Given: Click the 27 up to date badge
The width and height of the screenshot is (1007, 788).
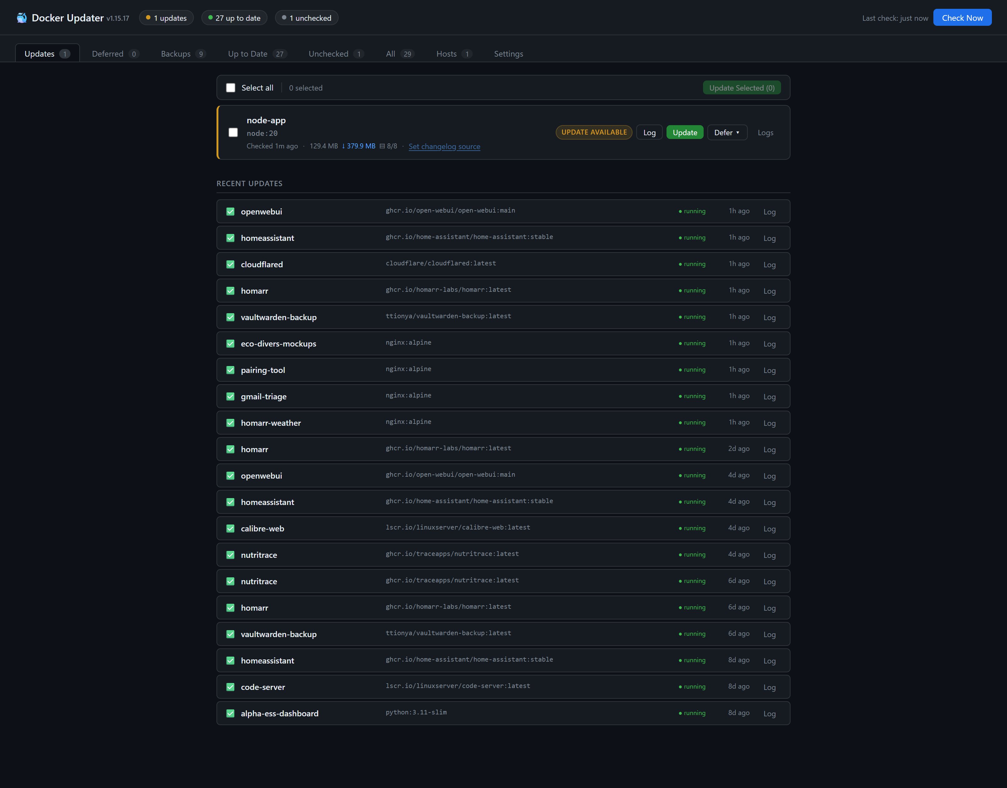Looking at the screenshot, I should (x=234, y=18).
